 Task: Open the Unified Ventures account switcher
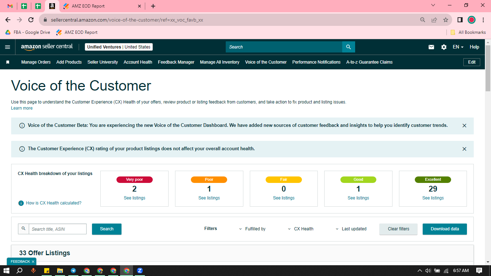(x=119, y=47)
